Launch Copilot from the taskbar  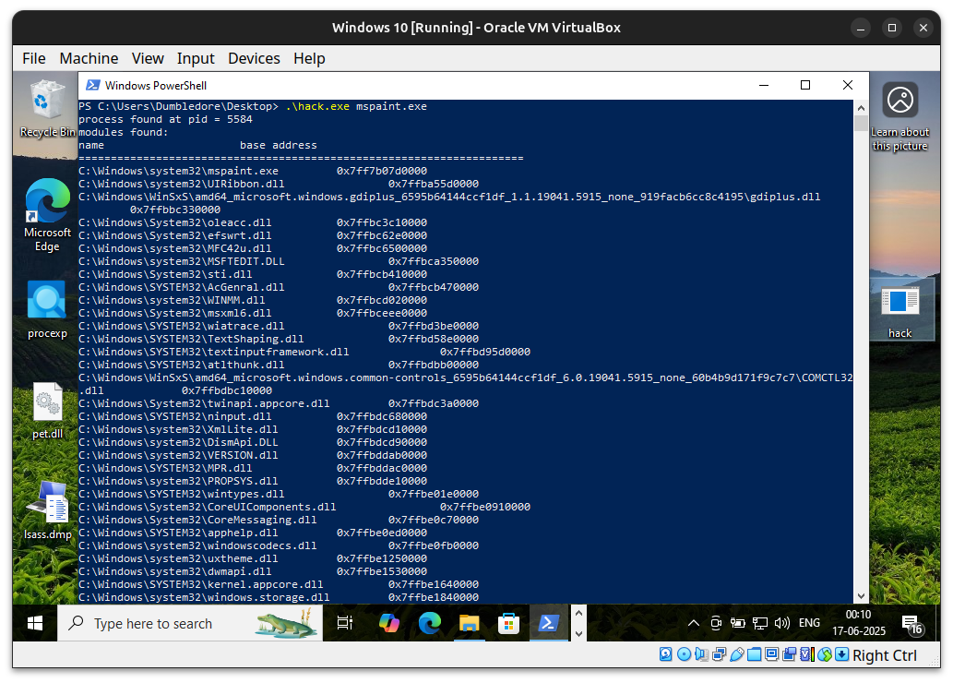[389, 623]
